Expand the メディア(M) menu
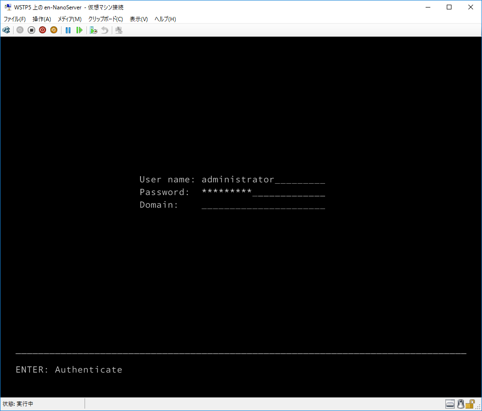 (x=70, y=19)
